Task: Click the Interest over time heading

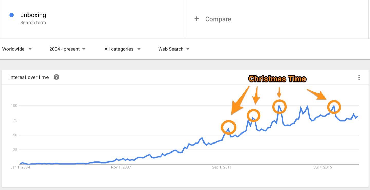Action: pyautogui.click(x=29, y=77)
